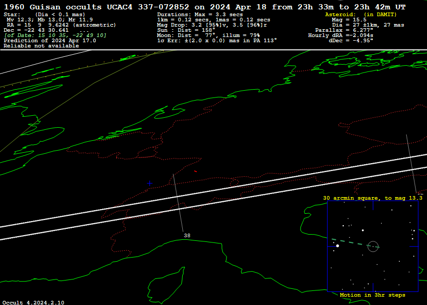Click 'Reliable not available' text
Viewport: 427px width, 305px height.
tap(41, 46)
